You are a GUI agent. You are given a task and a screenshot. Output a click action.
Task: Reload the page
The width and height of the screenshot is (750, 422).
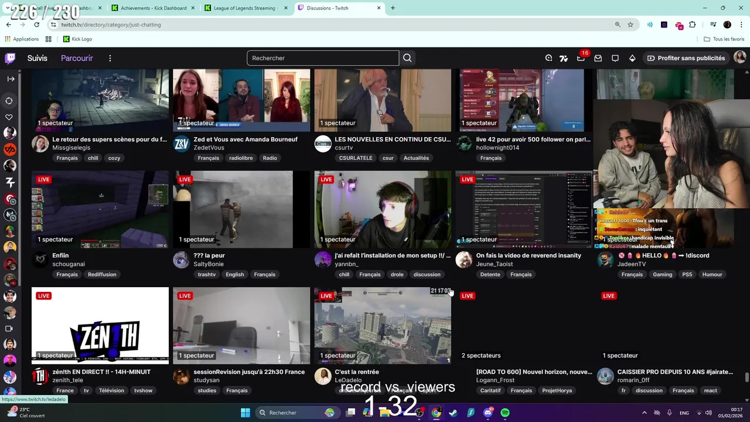click(36, 25)
